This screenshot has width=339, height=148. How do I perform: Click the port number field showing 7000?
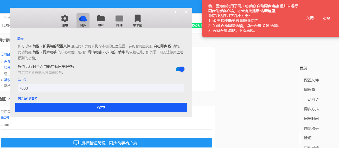pyautogui.click(x=101, y=88)
